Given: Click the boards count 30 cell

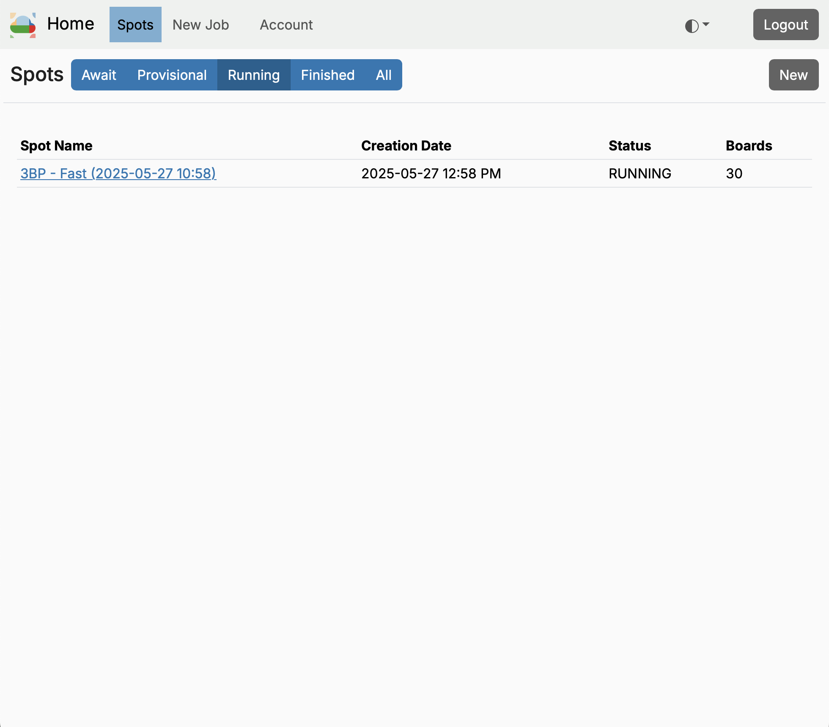Looking at the screenshot, I should 734,174.
